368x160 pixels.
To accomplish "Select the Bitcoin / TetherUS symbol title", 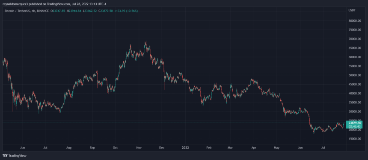I will tap(17, 11).
